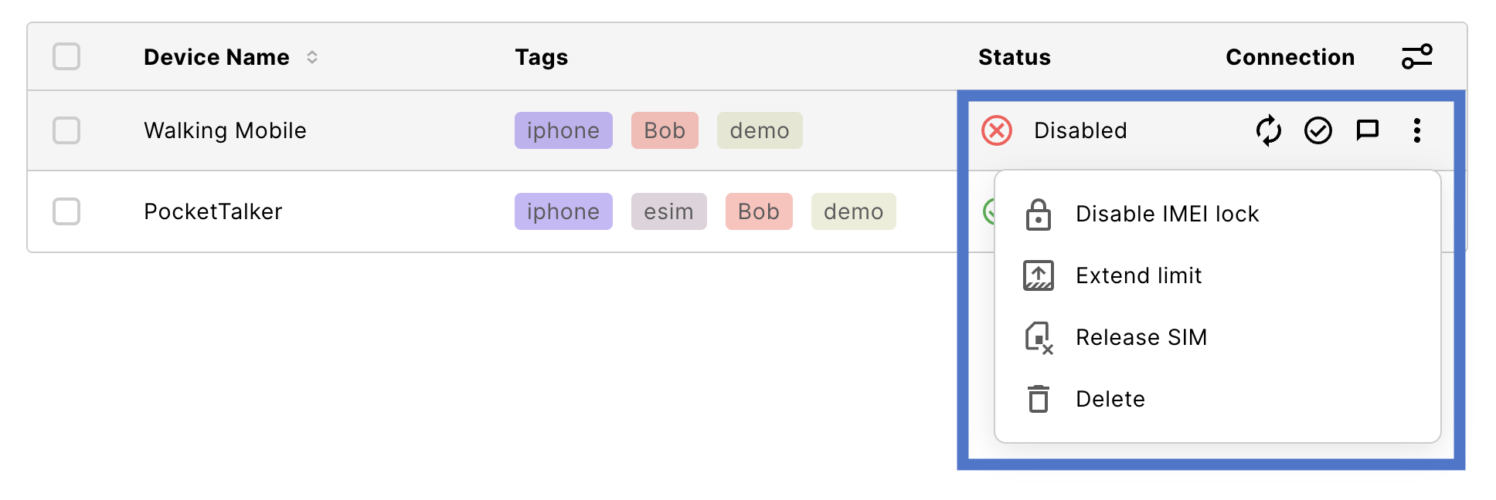The height and width of the screenshot is (500, 1496).
Task: Open the message bubble icon for Walking Mobile
Action: [x=1367, y=130]
